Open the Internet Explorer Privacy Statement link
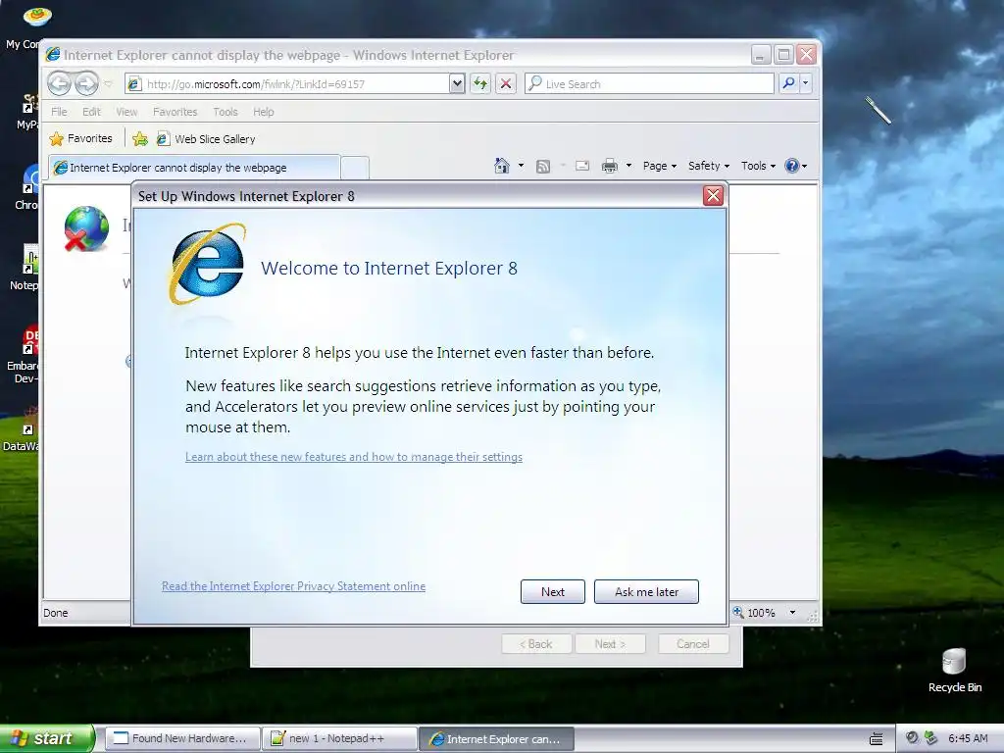1004x753 pixels. point(293,586)
